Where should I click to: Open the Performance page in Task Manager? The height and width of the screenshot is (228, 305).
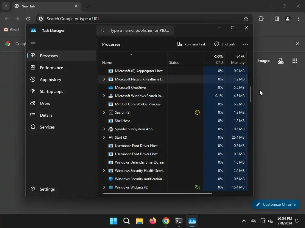click(x=61, y=68)
